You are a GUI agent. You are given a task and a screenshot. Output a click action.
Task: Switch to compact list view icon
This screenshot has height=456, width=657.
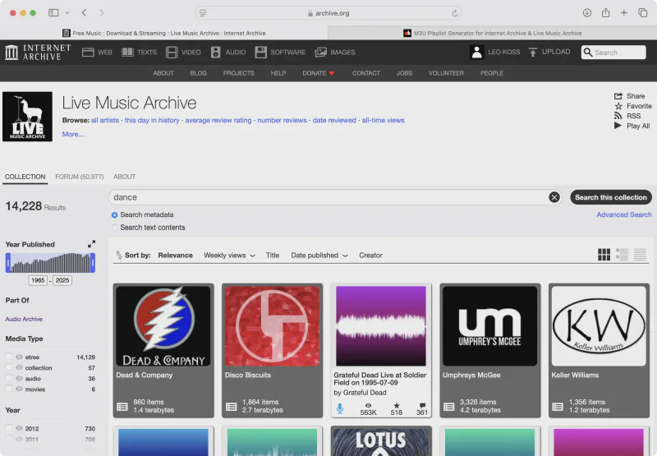(641, 255)
